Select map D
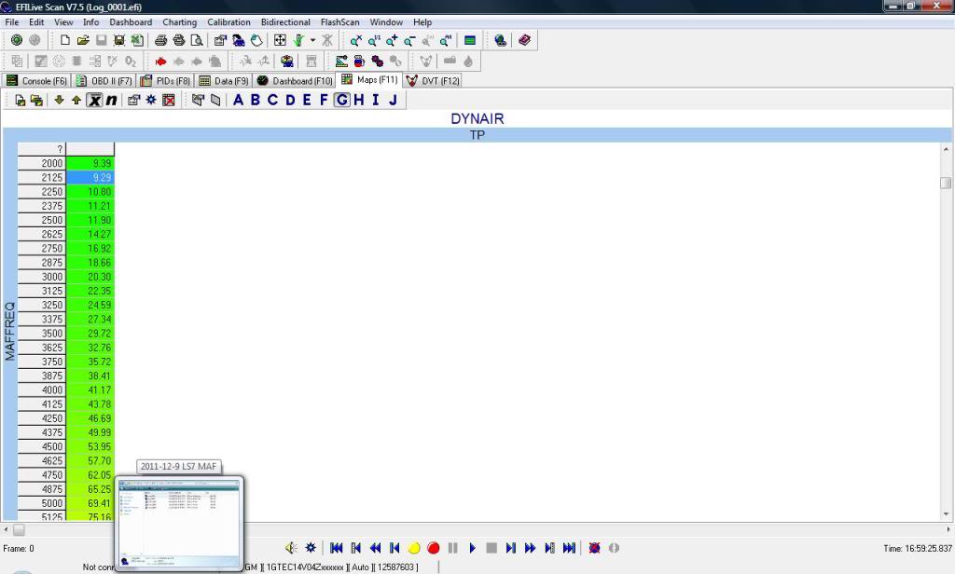Image resolution: width=955 pixels, height=574 pixels. [290, 100]
